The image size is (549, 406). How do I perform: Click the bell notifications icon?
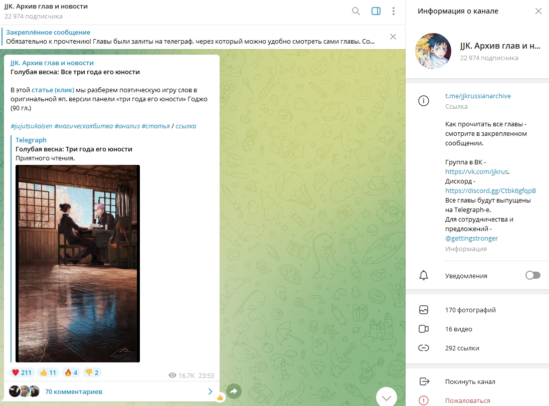click(x=424, y=276)
